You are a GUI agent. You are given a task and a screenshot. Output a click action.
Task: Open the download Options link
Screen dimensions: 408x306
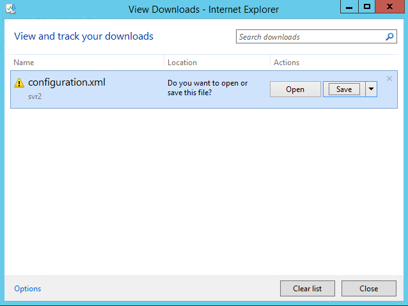point(27,289)
